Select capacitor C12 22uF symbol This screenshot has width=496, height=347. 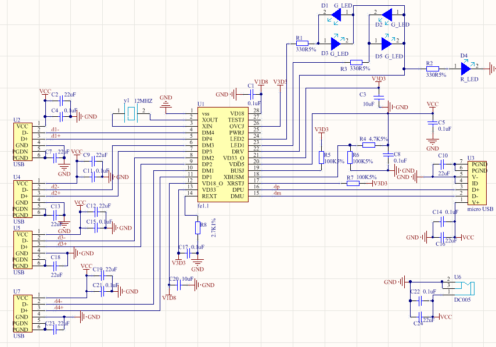click(x=96, y=212)
